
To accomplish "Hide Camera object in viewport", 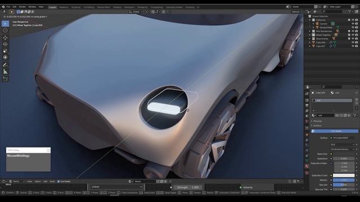I will 353,24.
